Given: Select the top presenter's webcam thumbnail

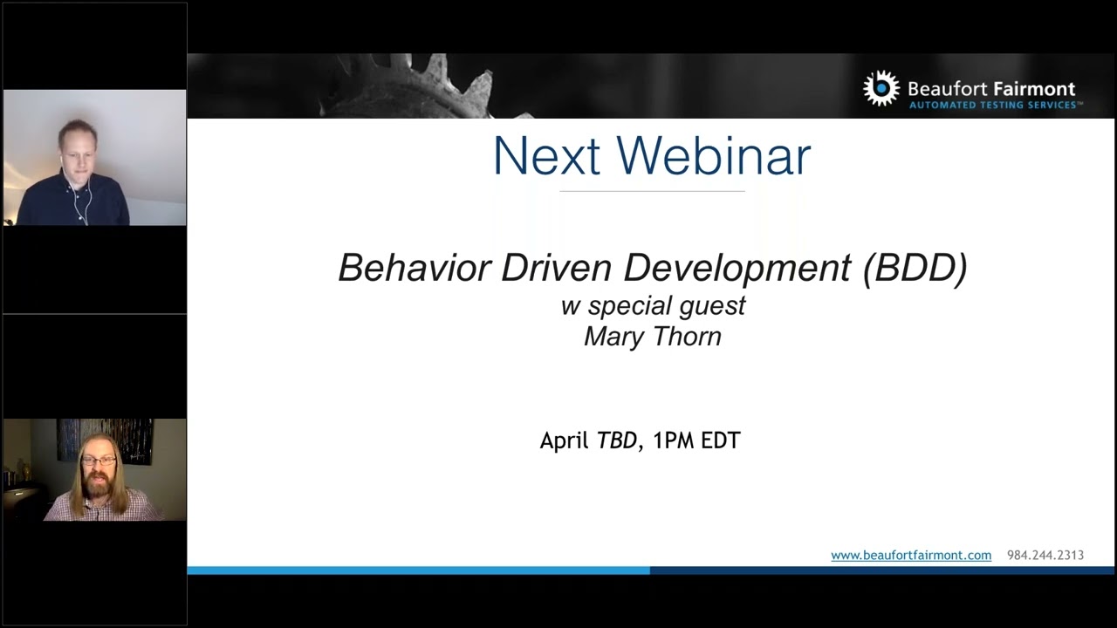Looking at the screenshot, I should 94,158.
